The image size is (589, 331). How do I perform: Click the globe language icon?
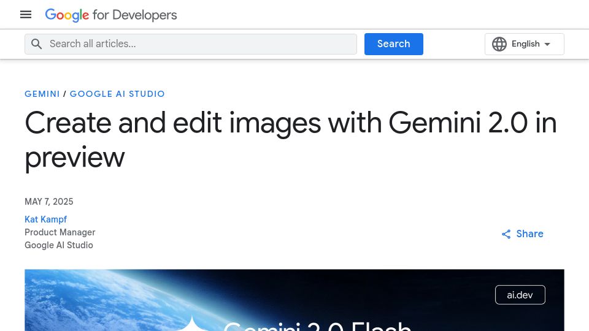(499, 44)
